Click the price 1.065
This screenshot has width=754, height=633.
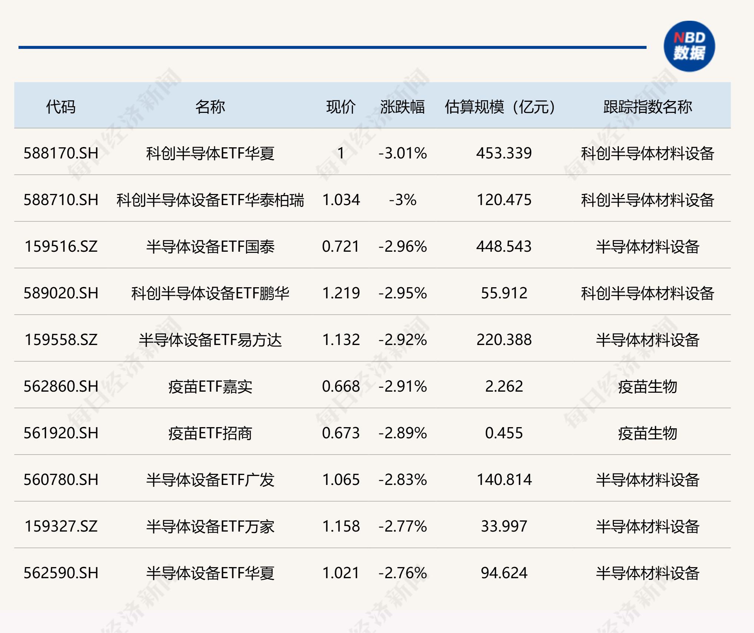pyautogui.click(x=341, y=480)
